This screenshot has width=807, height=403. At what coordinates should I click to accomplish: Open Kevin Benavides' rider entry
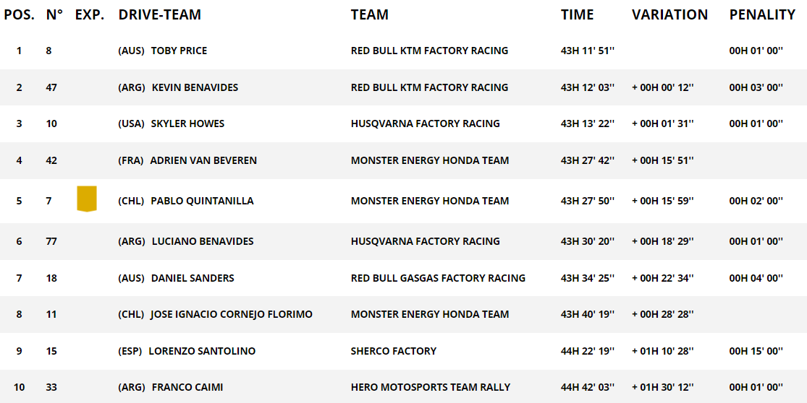195,87
